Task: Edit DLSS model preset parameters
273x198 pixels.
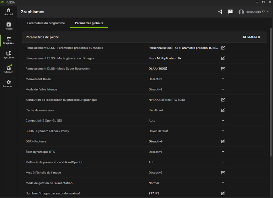Action: click(x=223, y=48)
